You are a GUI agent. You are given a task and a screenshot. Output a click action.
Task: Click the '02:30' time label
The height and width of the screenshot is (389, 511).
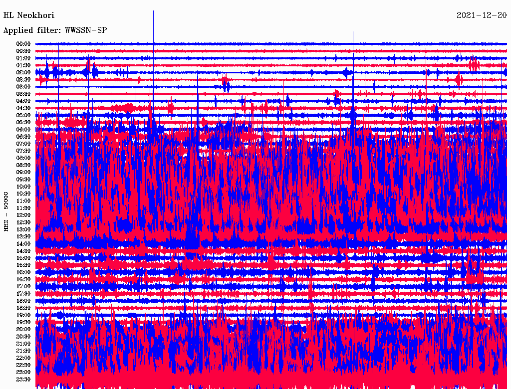tap(23, 80)
